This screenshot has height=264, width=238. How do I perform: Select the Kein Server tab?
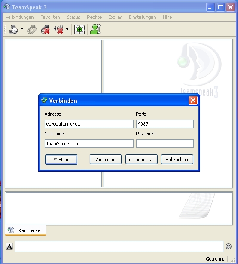[x=26, y=230]
